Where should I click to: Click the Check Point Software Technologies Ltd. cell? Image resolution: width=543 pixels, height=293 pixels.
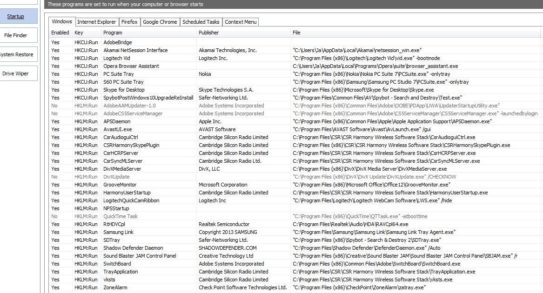click(x=243, y=288)
